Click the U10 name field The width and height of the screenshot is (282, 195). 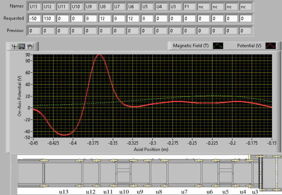77,7
